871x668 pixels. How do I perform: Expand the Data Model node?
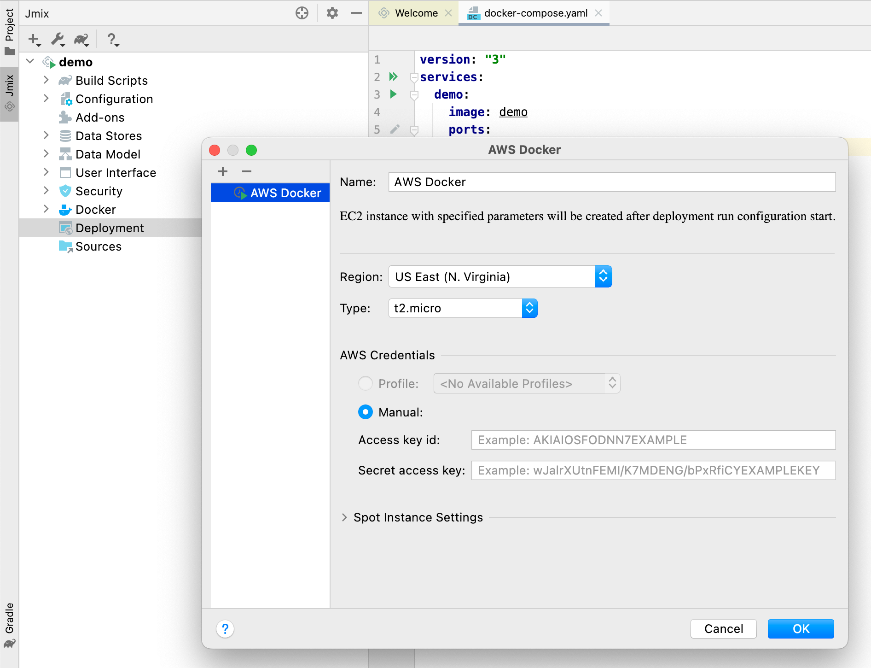point(46,153)
